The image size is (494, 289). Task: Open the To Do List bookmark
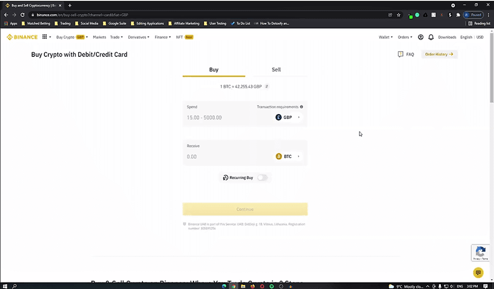pos(240,23)
